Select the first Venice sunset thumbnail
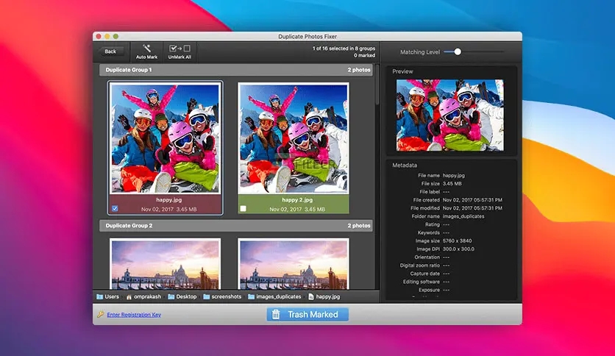The image size is (615, 356). click(166, 263)
